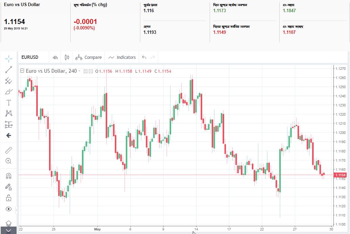Click the '6' date on time axis

[130, 229]
